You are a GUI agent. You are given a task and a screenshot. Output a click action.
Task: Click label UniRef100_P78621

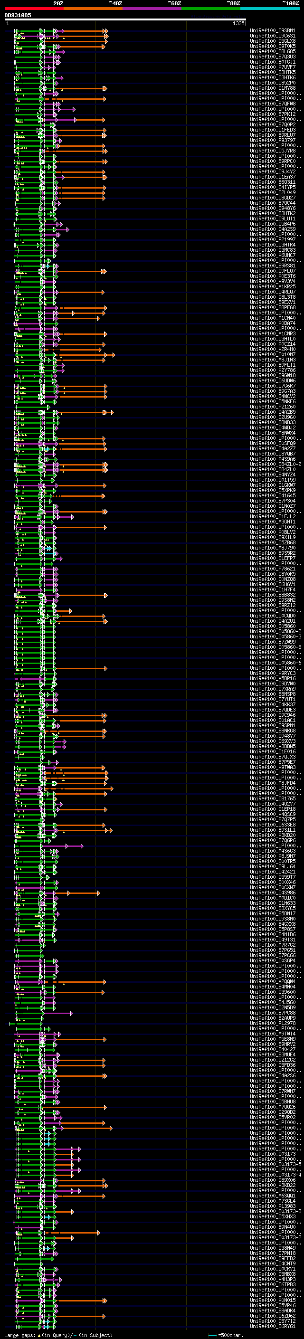click(273, 569)
